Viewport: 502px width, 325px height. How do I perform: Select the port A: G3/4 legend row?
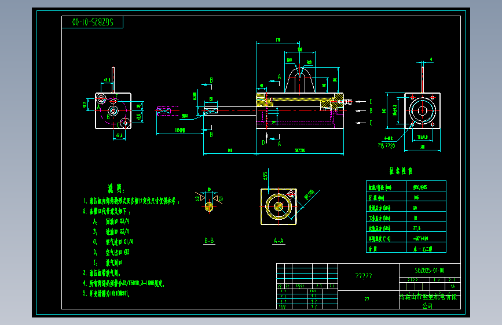[x=111, y=221]
